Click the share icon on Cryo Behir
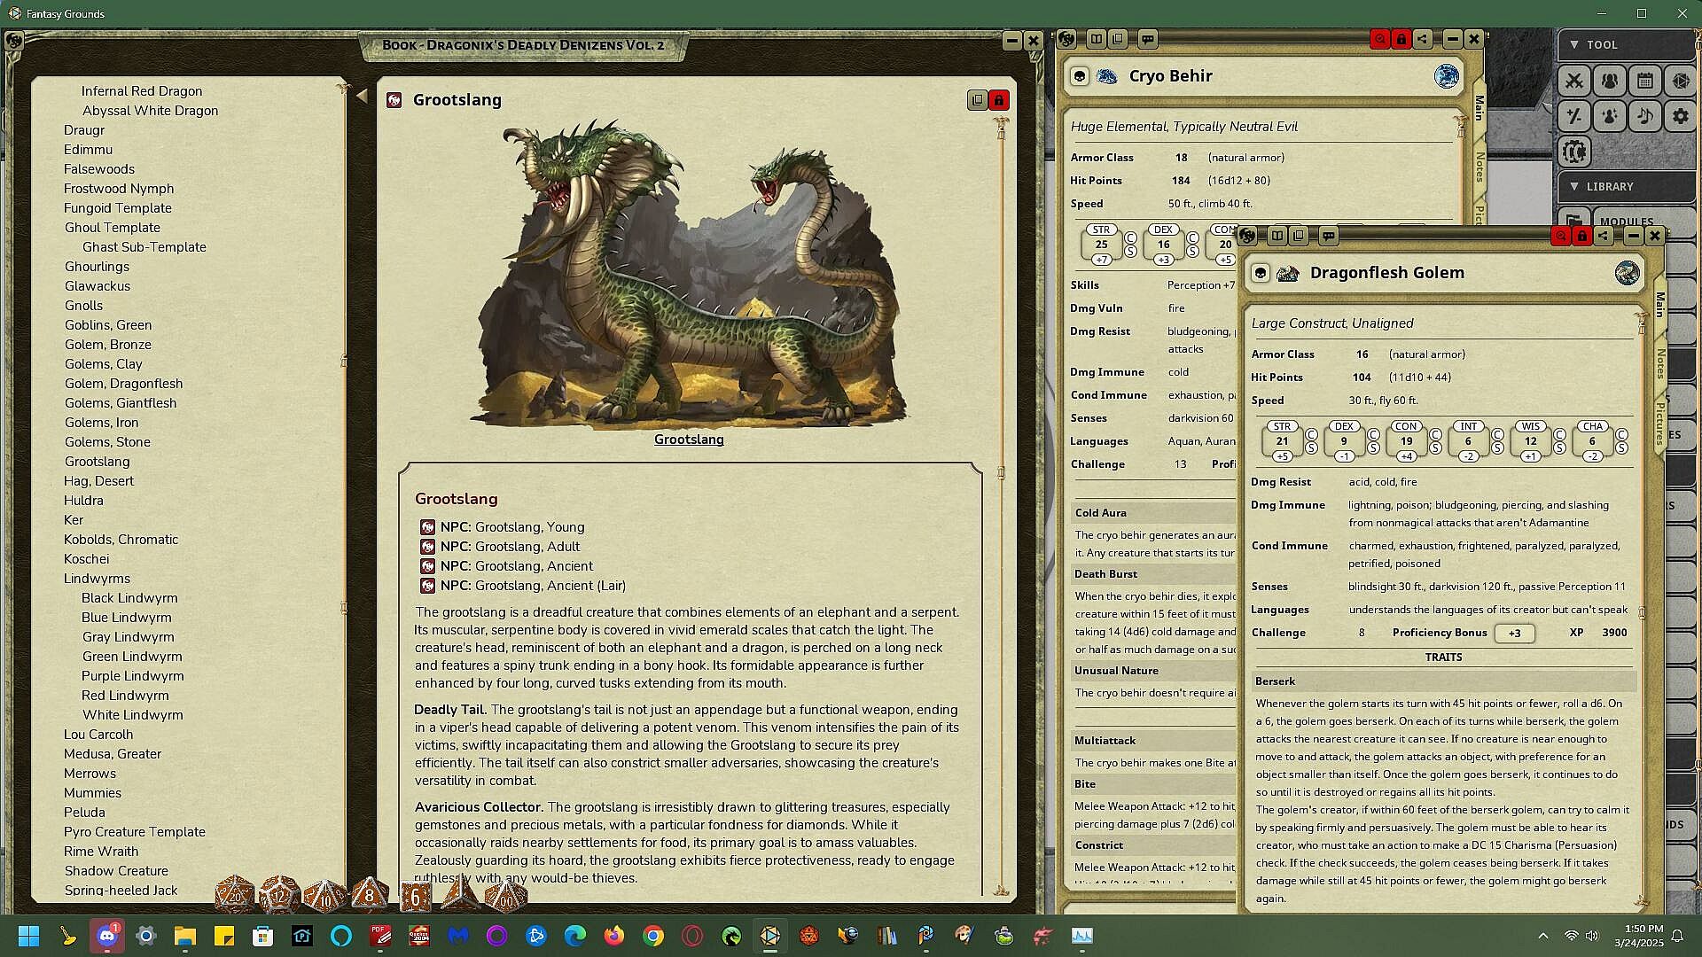Image resolution: width=1702 pixels, height=957 pixels. pos(1423,39)
